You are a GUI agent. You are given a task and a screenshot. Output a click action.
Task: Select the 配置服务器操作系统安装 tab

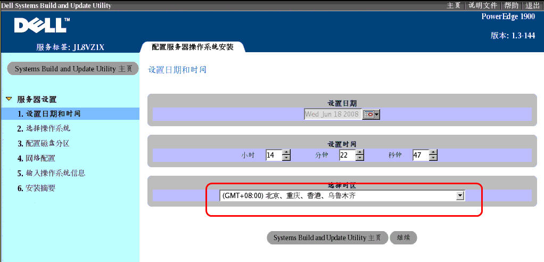point(192,47)
